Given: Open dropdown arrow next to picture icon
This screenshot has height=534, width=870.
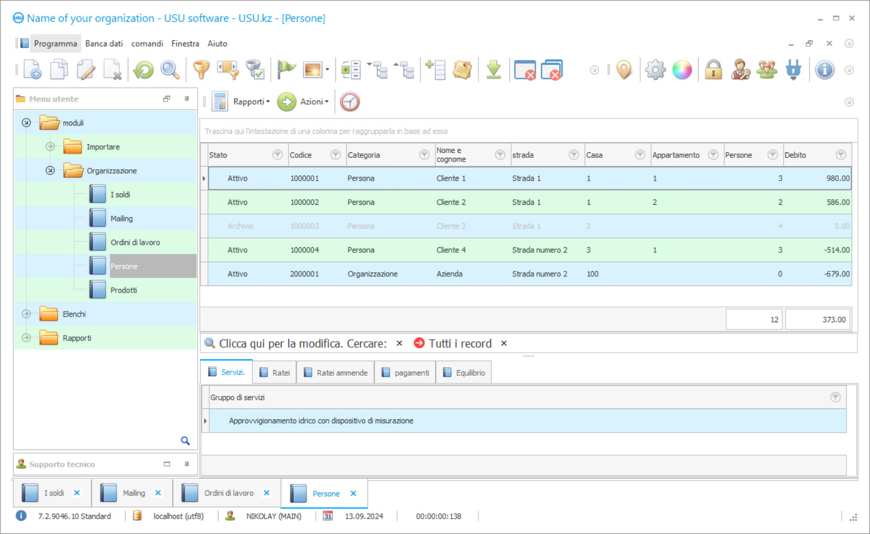Looking at the screenshot, I should tap(327, 70).
